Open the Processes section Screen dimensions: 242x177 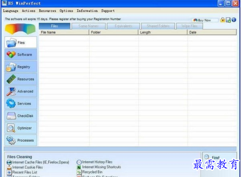click(x=21, y=140)
